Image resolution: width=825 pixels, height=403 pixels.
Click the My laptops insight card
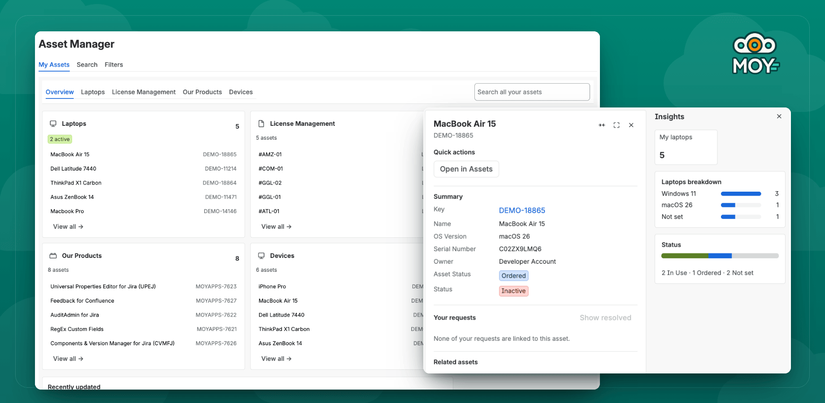[686, 147]
